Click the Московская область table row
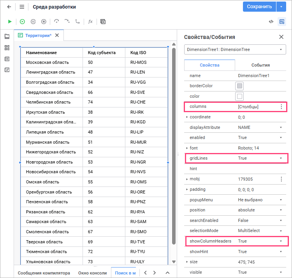 click(x=94, y=62)
